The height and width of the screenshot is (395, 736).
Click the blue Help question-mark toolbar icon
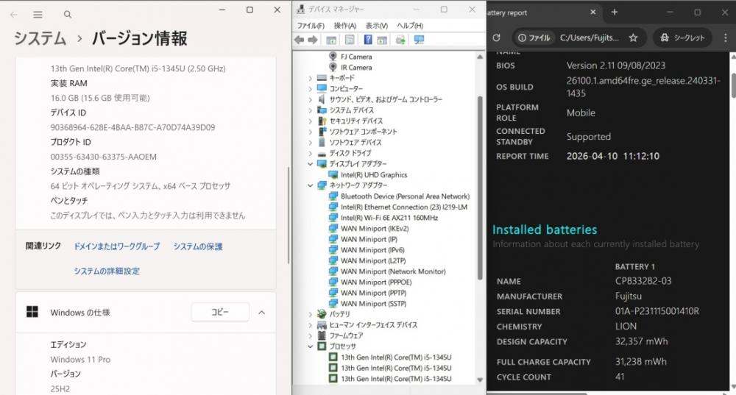(368, 40)
